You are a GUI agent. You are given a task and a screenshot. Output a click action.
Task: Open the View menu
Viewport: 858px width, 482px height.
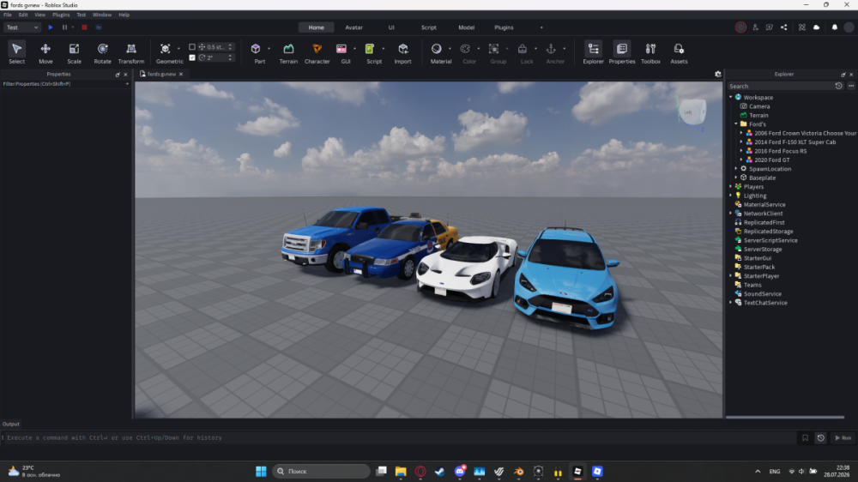(40, 15)
